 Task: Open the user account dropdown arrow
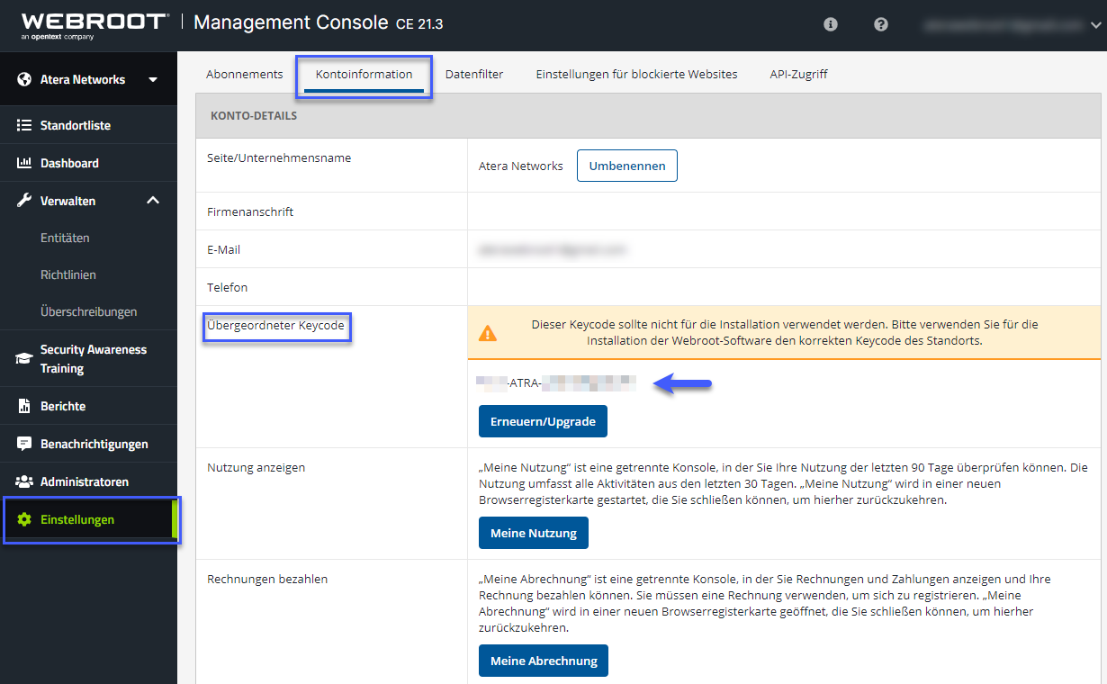tap(1096, 26)
